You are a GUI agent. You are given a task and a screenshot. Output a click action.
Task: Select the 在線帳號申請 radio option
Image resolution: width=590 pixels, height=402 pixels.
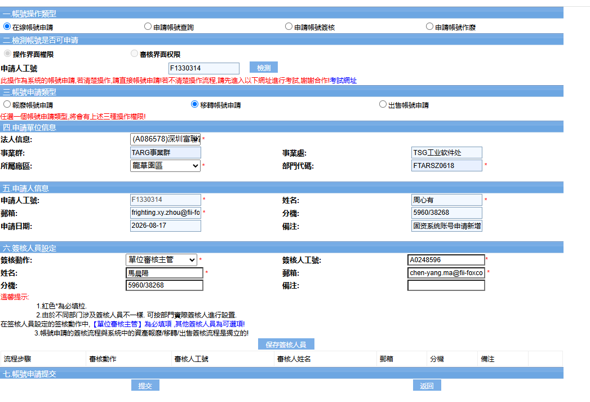click(x=7, y=26)
